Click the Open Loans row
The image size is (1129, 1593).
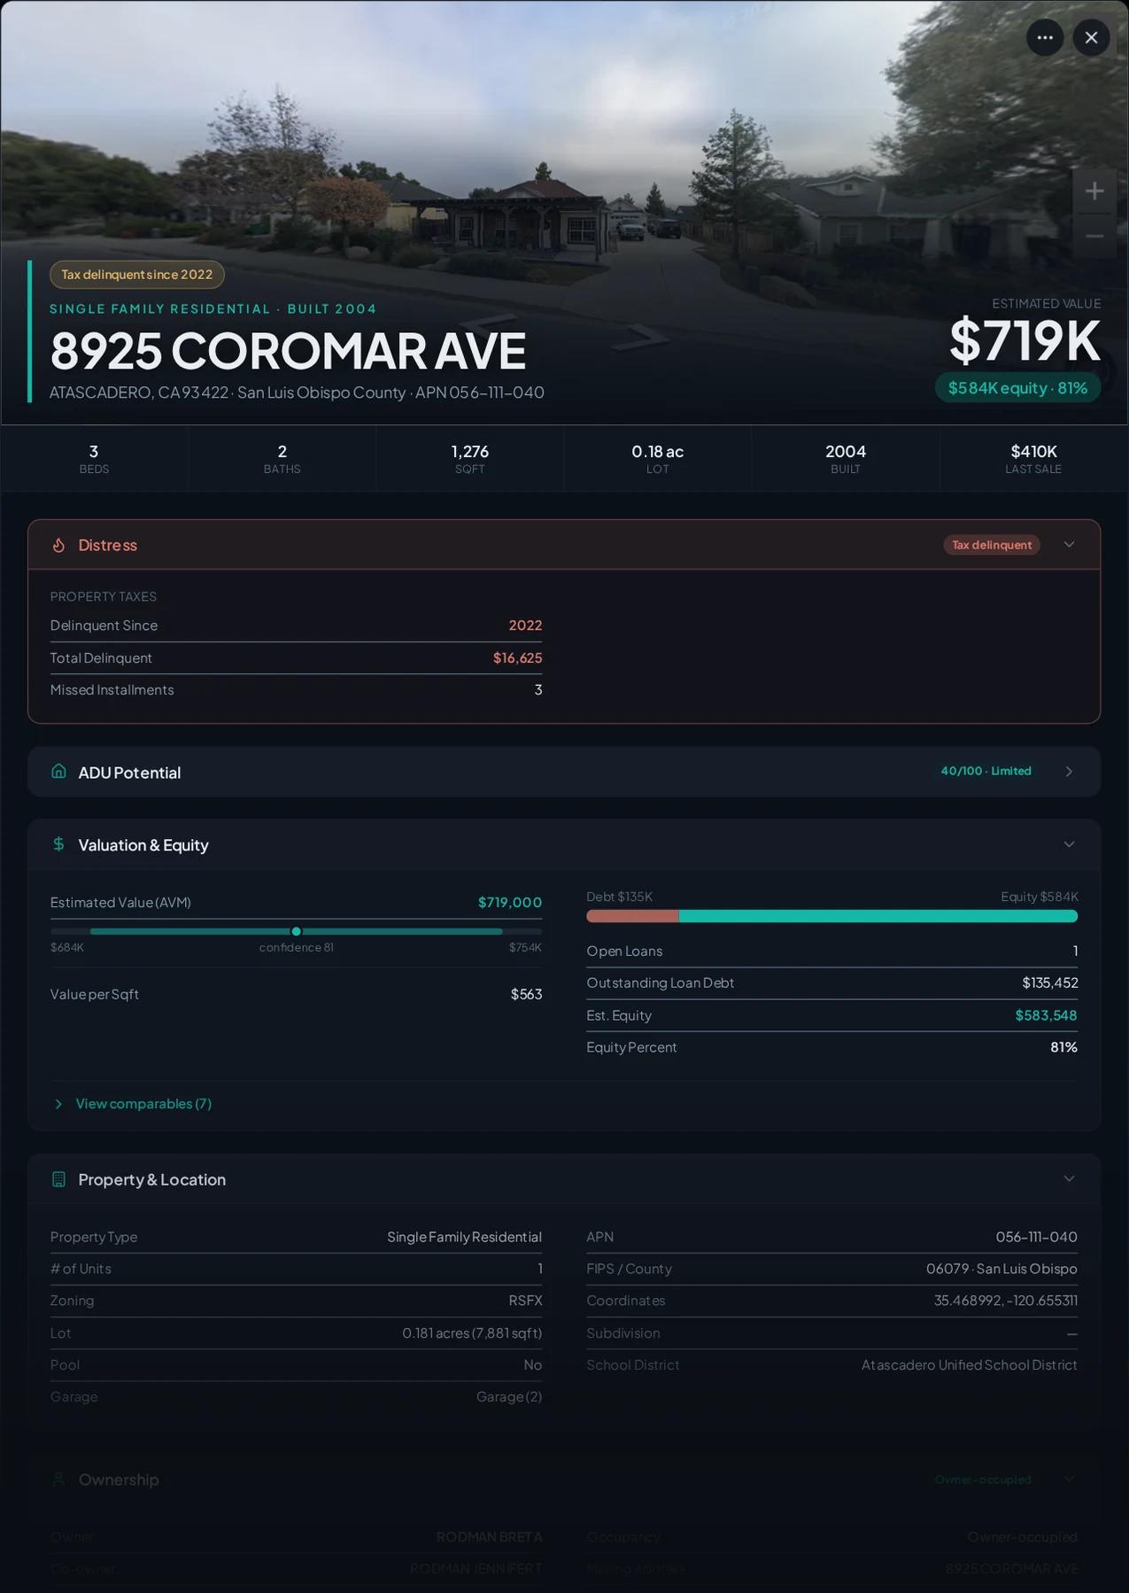coord(831,951)
